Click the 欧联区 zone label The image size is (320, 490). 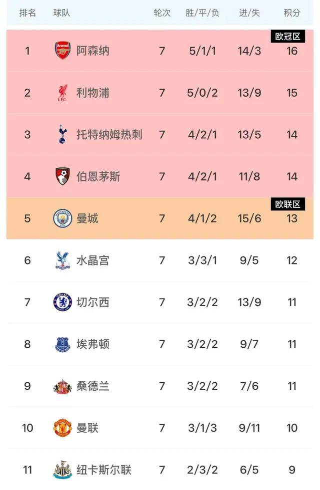pos(288,204)
